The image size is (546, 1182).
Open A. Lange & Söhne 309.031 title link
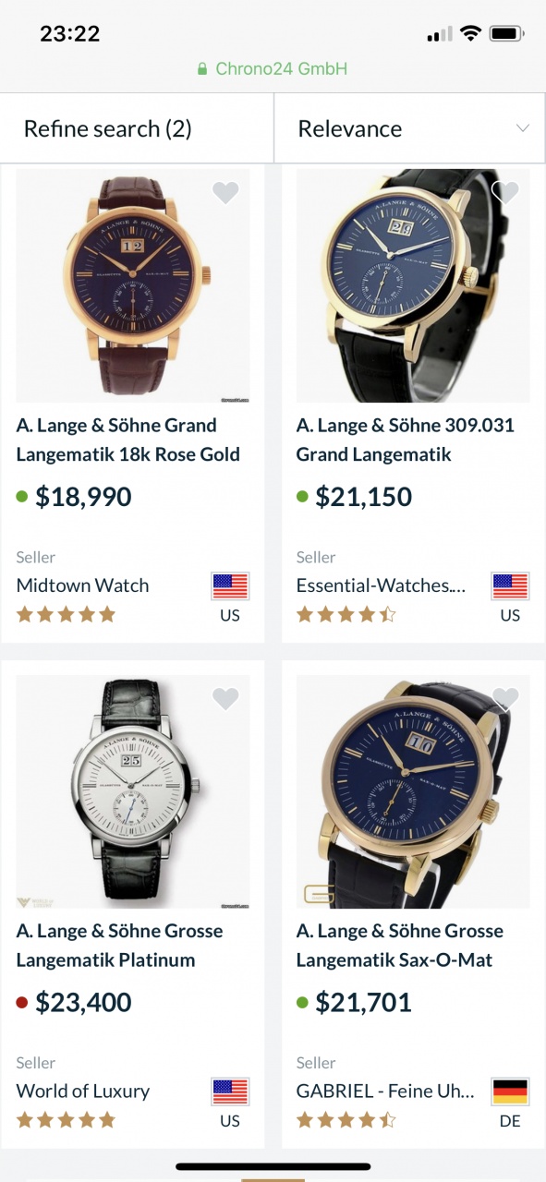click(406, 440)
